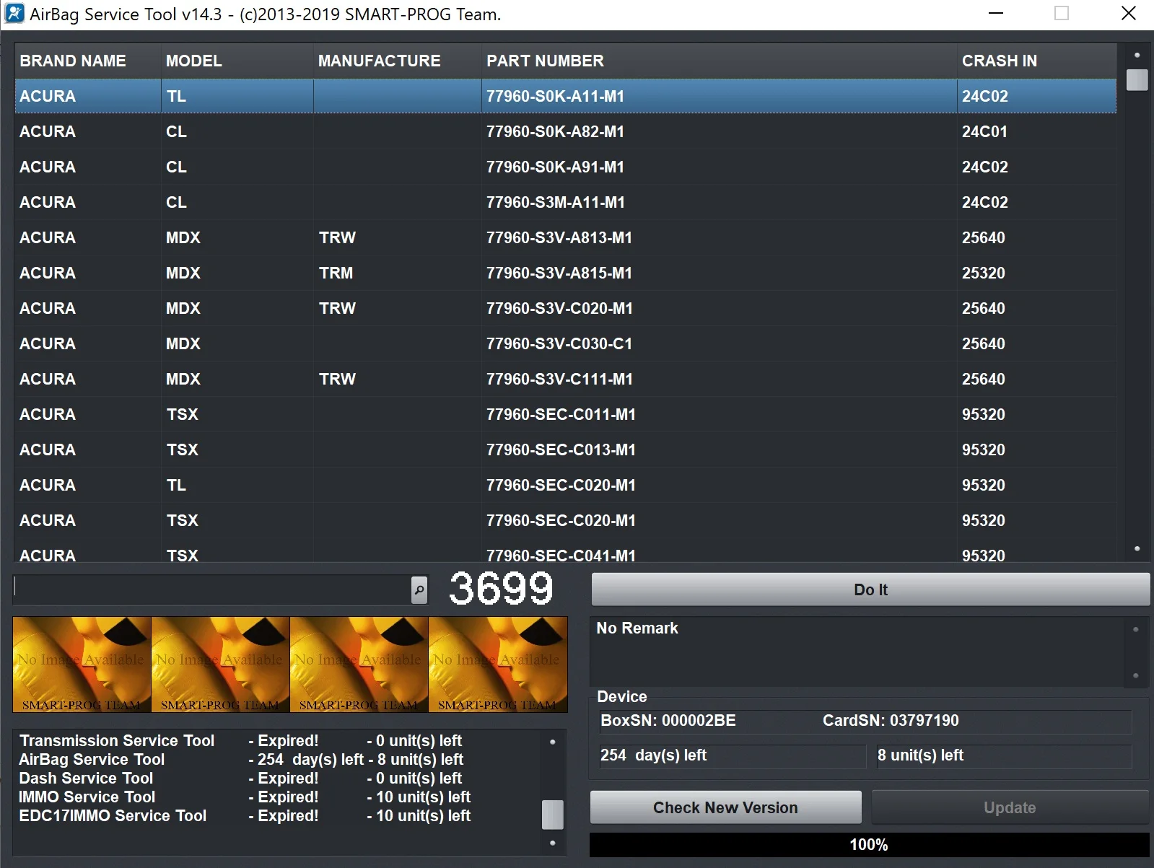Click the CRASH IN column header

tap(999, 61)
